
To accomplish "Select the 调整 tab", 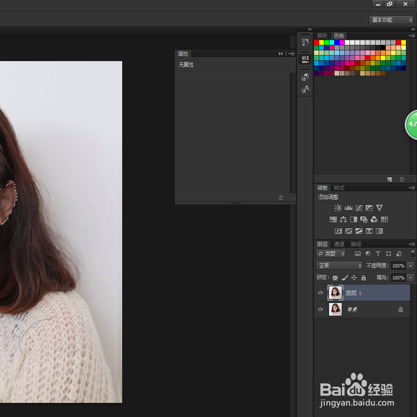I will click(x=322, y=188).
